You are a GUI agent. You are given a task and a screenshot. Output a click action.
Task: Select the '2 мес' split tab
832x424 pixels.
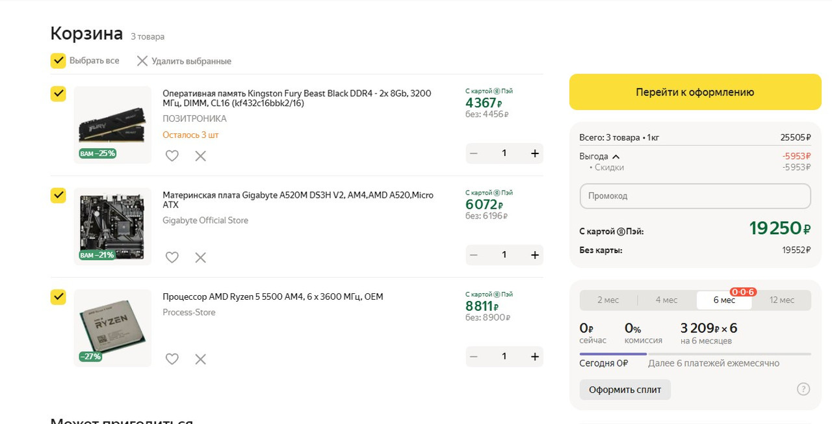click(608, 300)
